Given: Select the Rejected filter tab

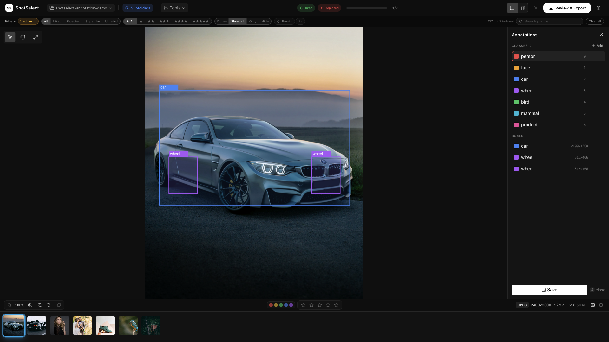Looking at the screenshot, I should (x=73, y=21).
